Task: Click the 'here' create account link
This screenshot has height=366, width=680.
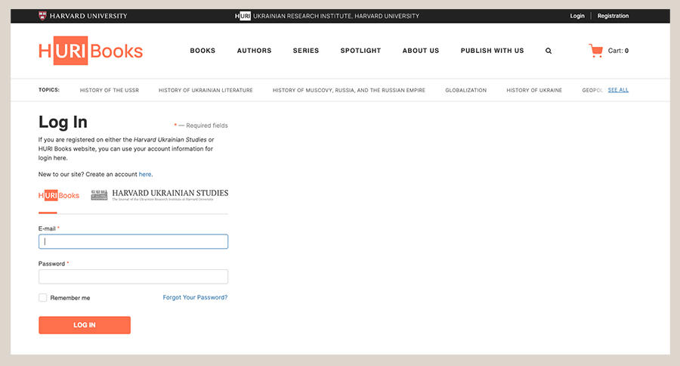Action: point(145,174)
